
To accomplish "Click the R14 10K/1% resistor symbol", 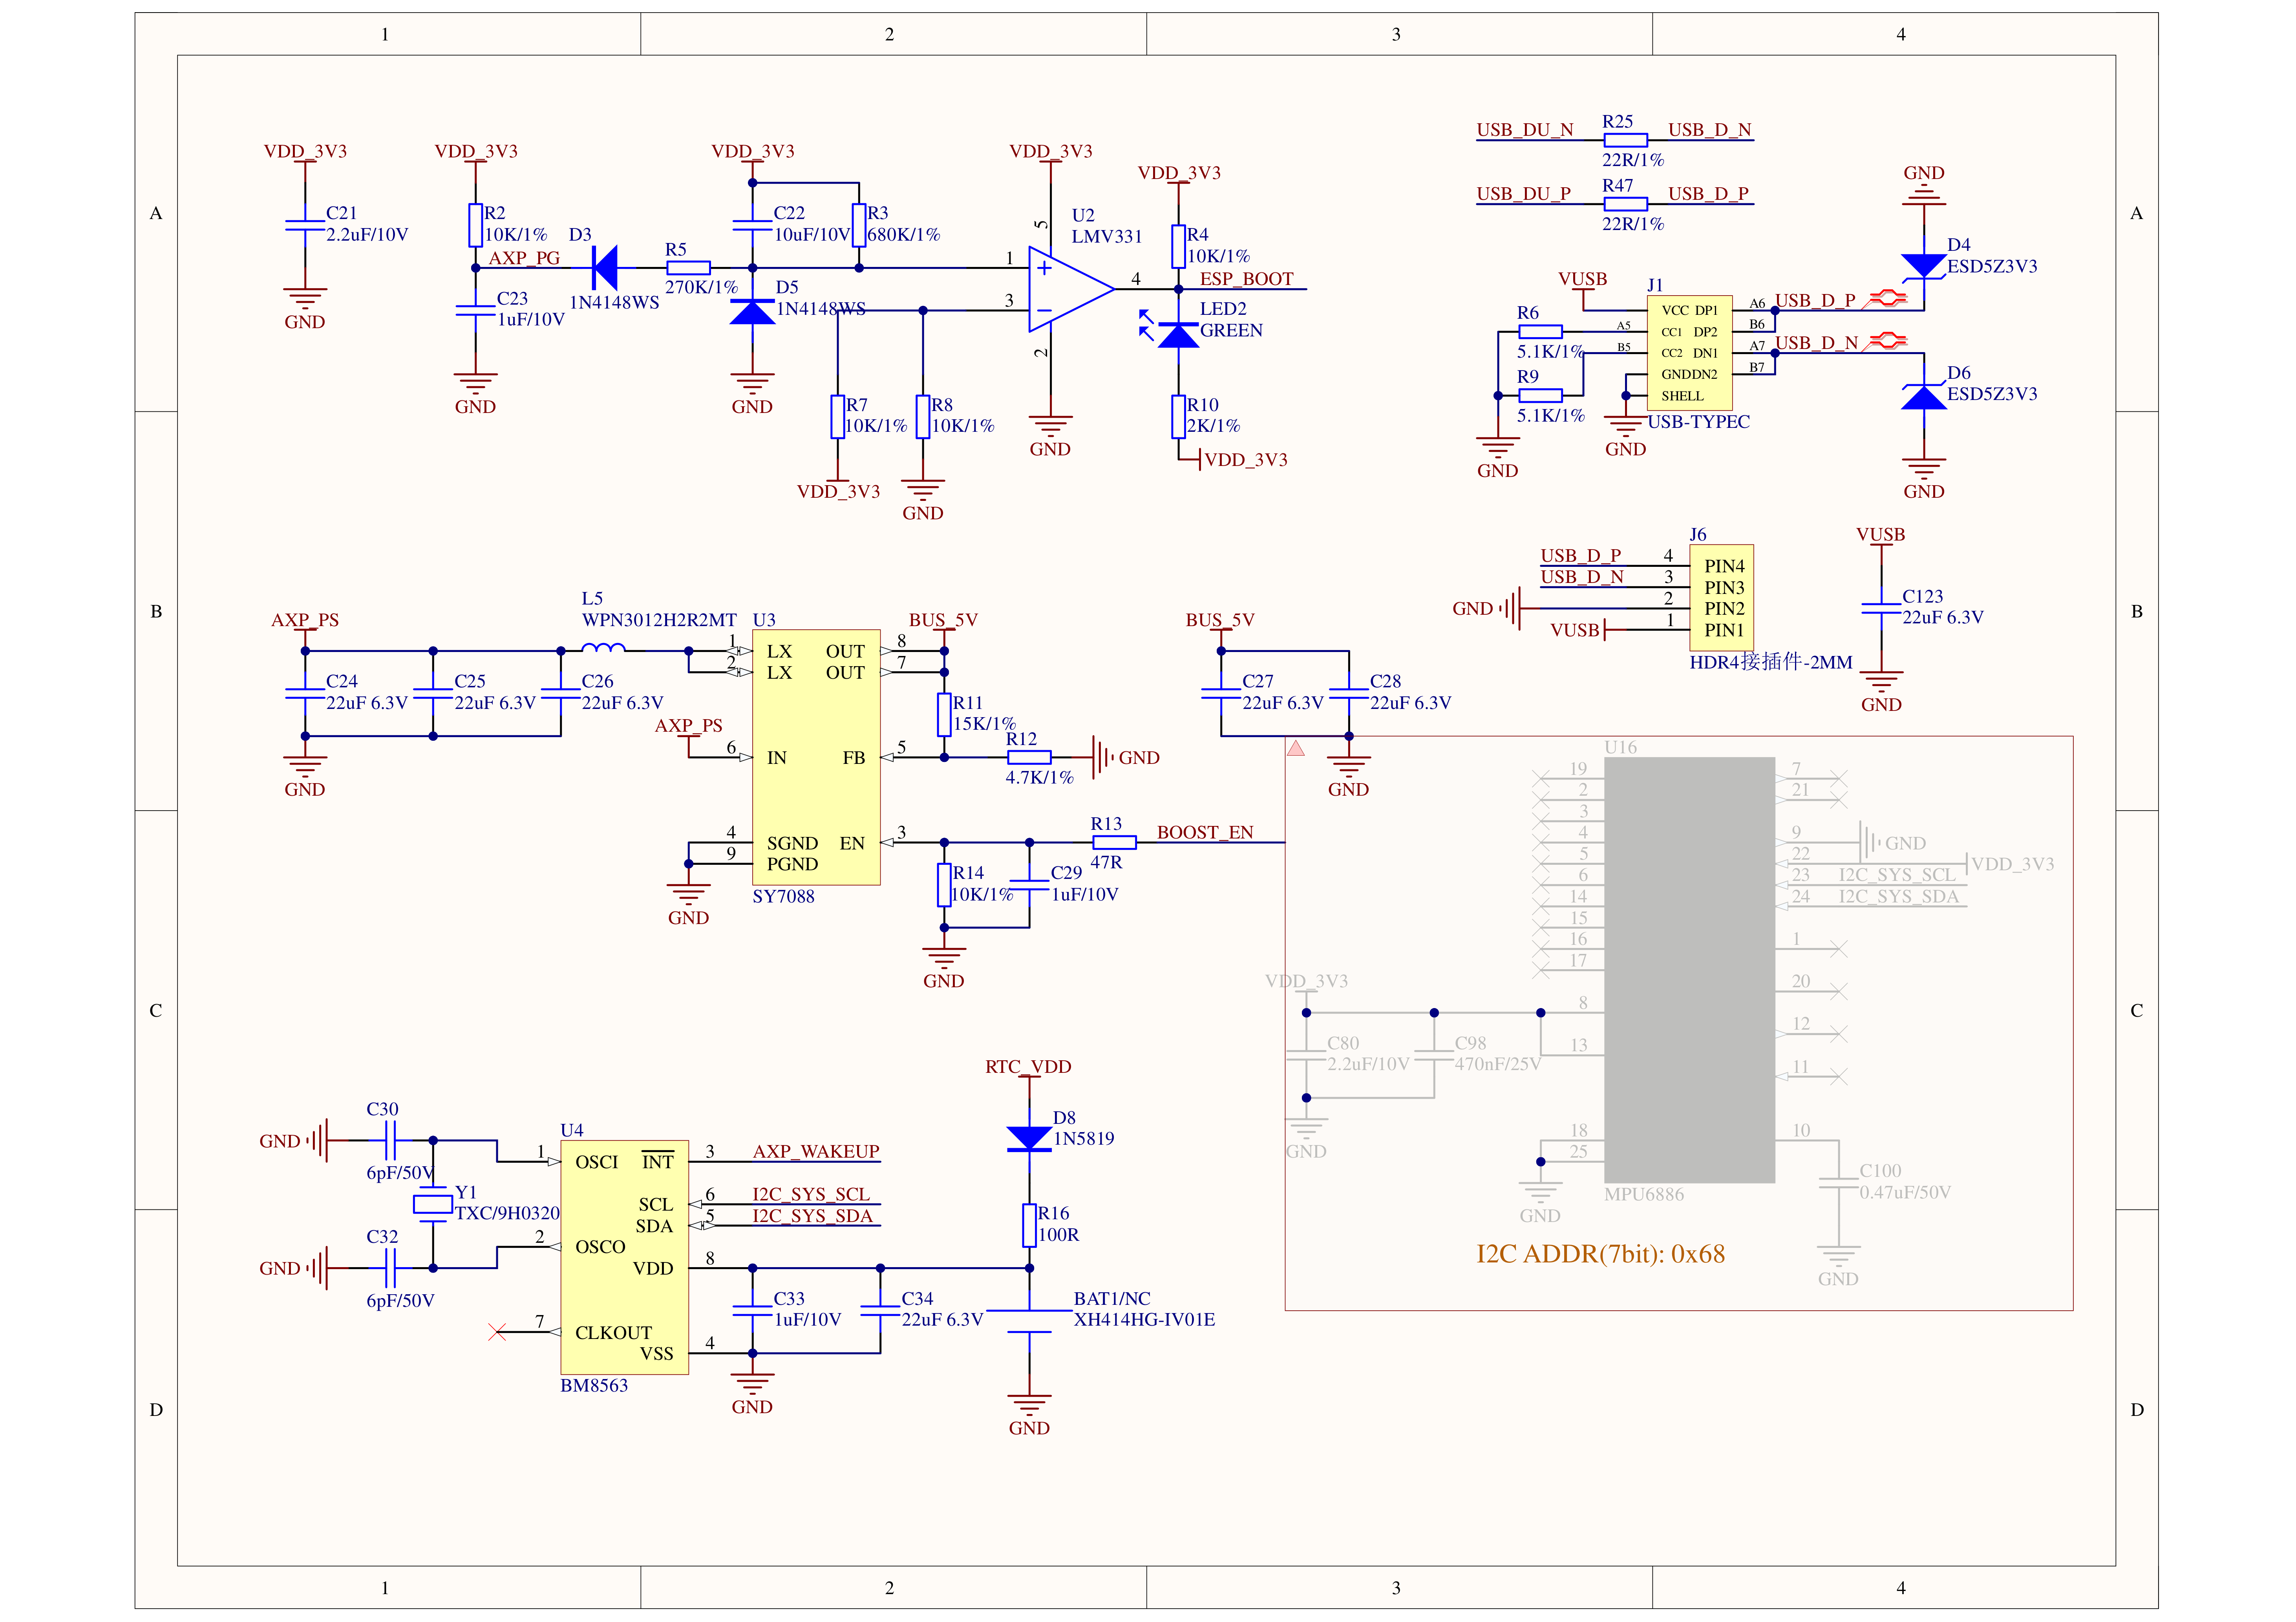I will [x=943, y=885].
